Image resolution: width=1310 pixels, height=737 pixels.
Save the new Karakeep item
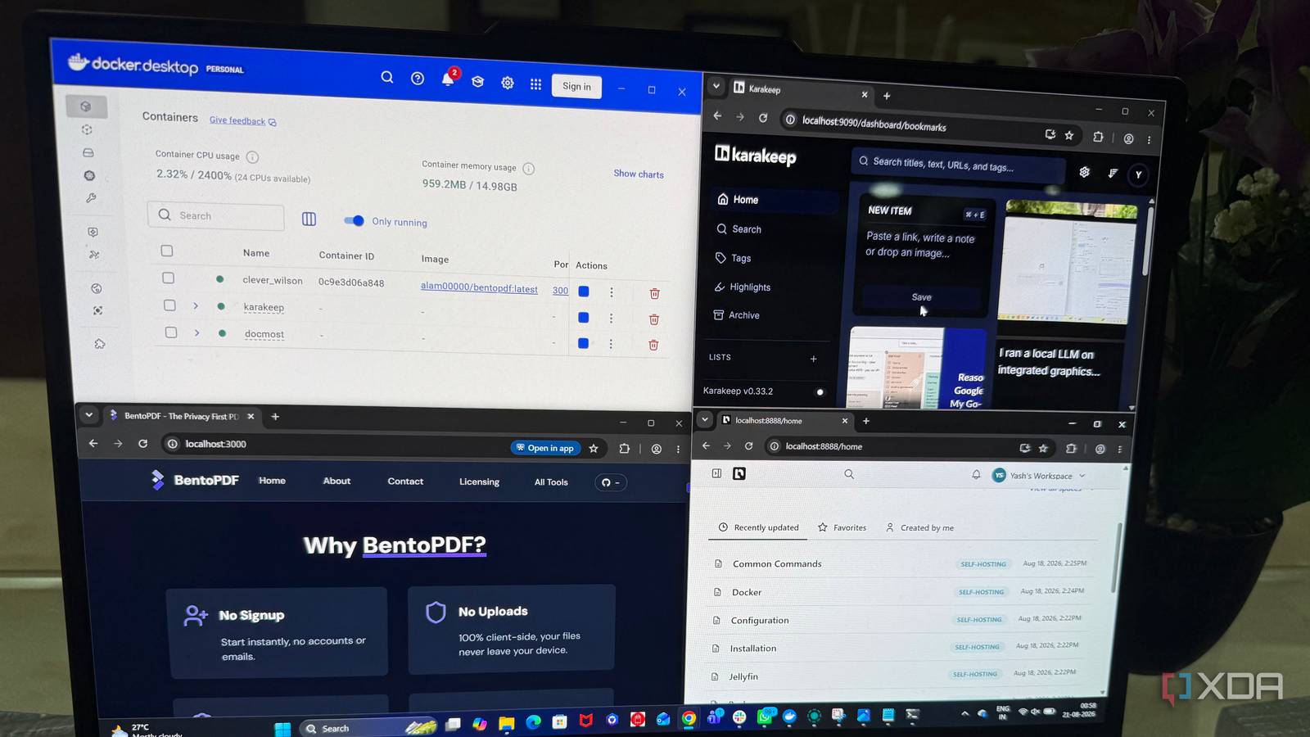(x=921, y=297)
